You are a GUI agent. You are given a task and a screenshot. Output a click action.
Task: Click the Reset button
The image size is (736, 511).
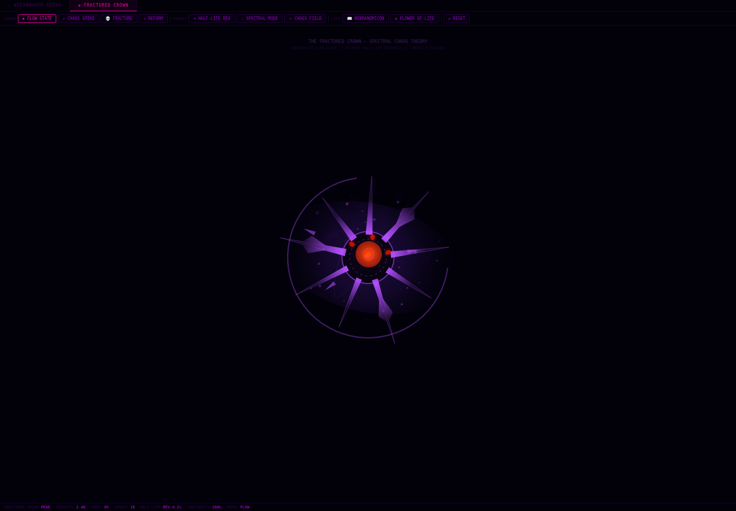tap(456, 18)
